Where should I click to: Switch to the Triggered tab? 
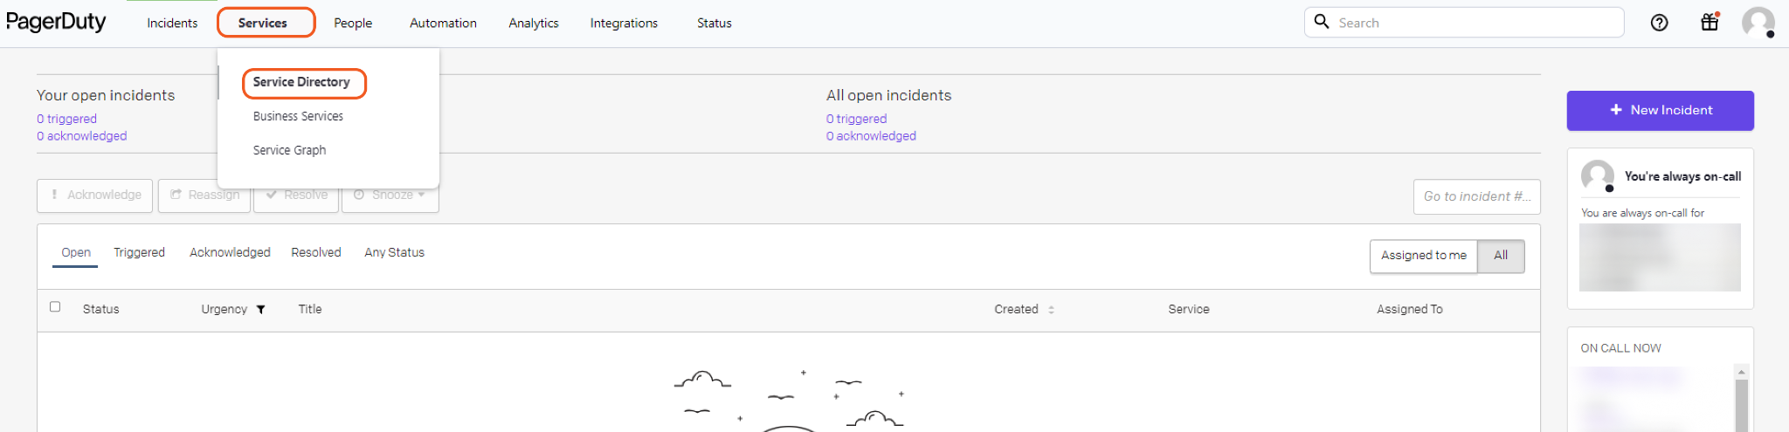(x=139, y=252)
